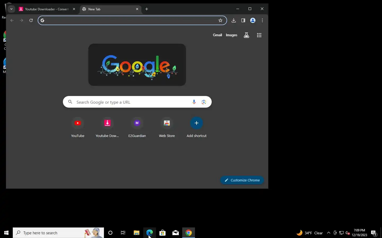Open the Gmail link

(x=217, y=35)
